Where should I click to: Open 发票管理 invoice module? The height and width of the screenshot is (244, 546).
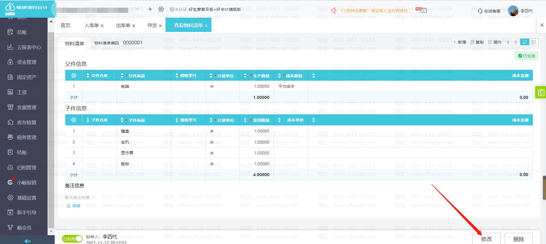[26, 107]
